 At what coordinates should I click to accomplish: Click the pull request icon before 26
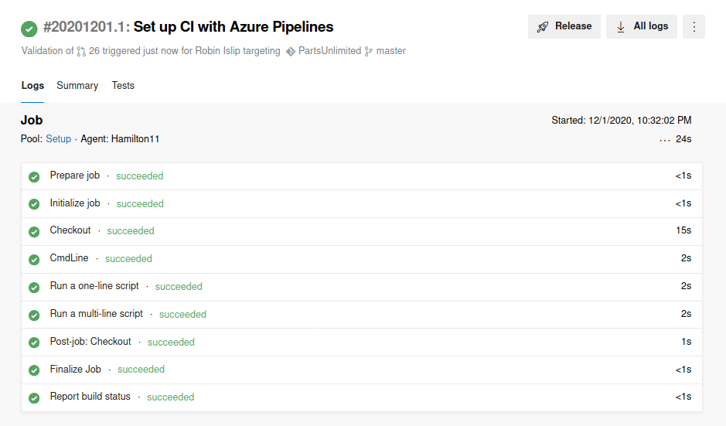(81, 51)
